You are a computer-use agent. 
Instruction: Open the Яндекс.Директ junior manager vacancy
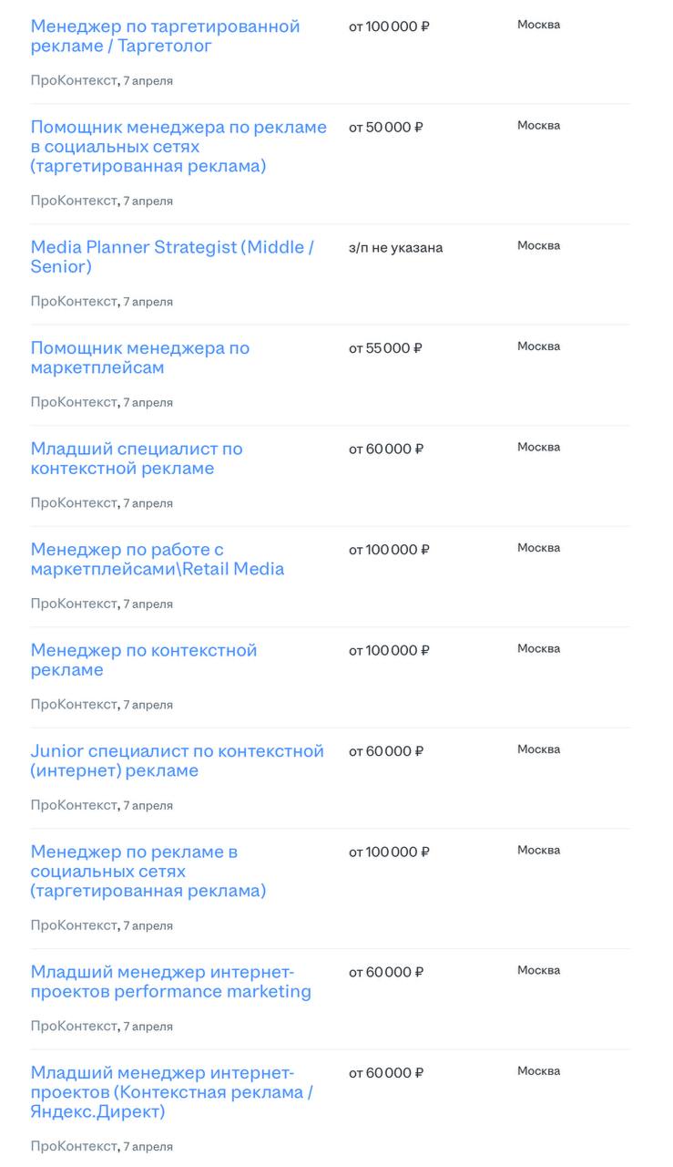[x=171, y=1091]
